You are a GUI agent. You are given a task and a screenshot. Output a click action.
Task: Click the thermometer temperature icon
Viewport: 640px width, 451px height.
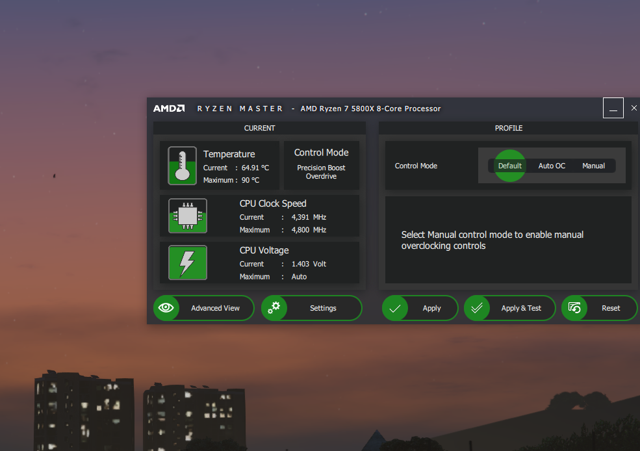[x=182, y=166]
